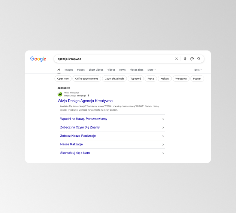Switch to the Short videos tab
The height and width of the screenshot is (213, 236).
[96, 70]
